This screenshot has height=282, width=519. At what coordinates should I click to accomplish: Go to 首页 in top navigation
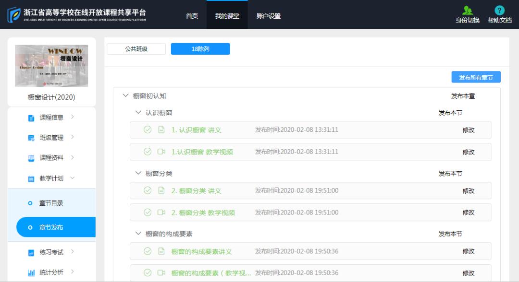pyautogui.click(x=192, y=16)
